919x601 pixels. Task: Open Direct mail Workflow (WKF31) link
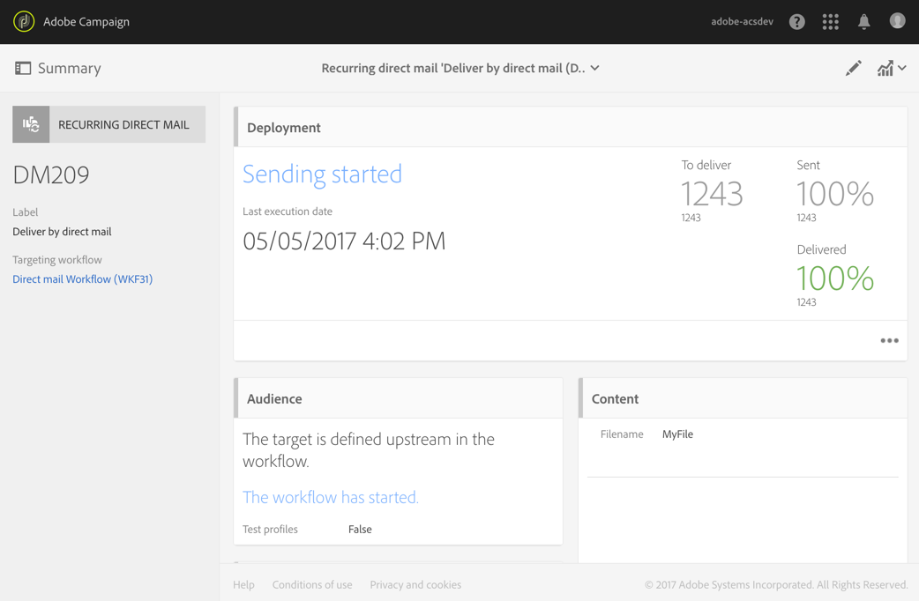pos(82,279)
